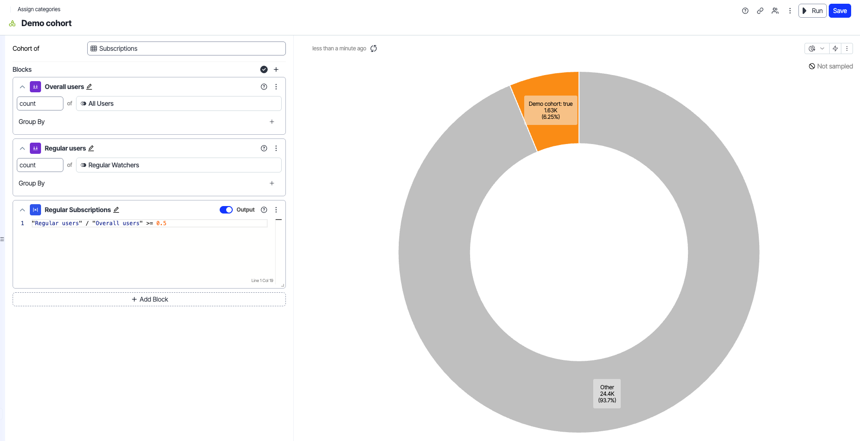
Task: Open the Overall users block options menu
Action: click(x=276, y=87)
